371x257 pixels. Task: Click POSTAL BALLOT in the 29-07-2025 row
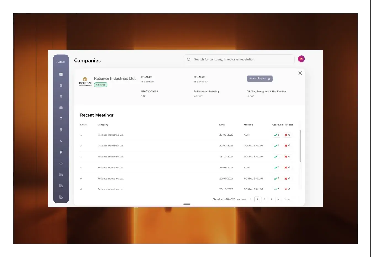[253, 146]
